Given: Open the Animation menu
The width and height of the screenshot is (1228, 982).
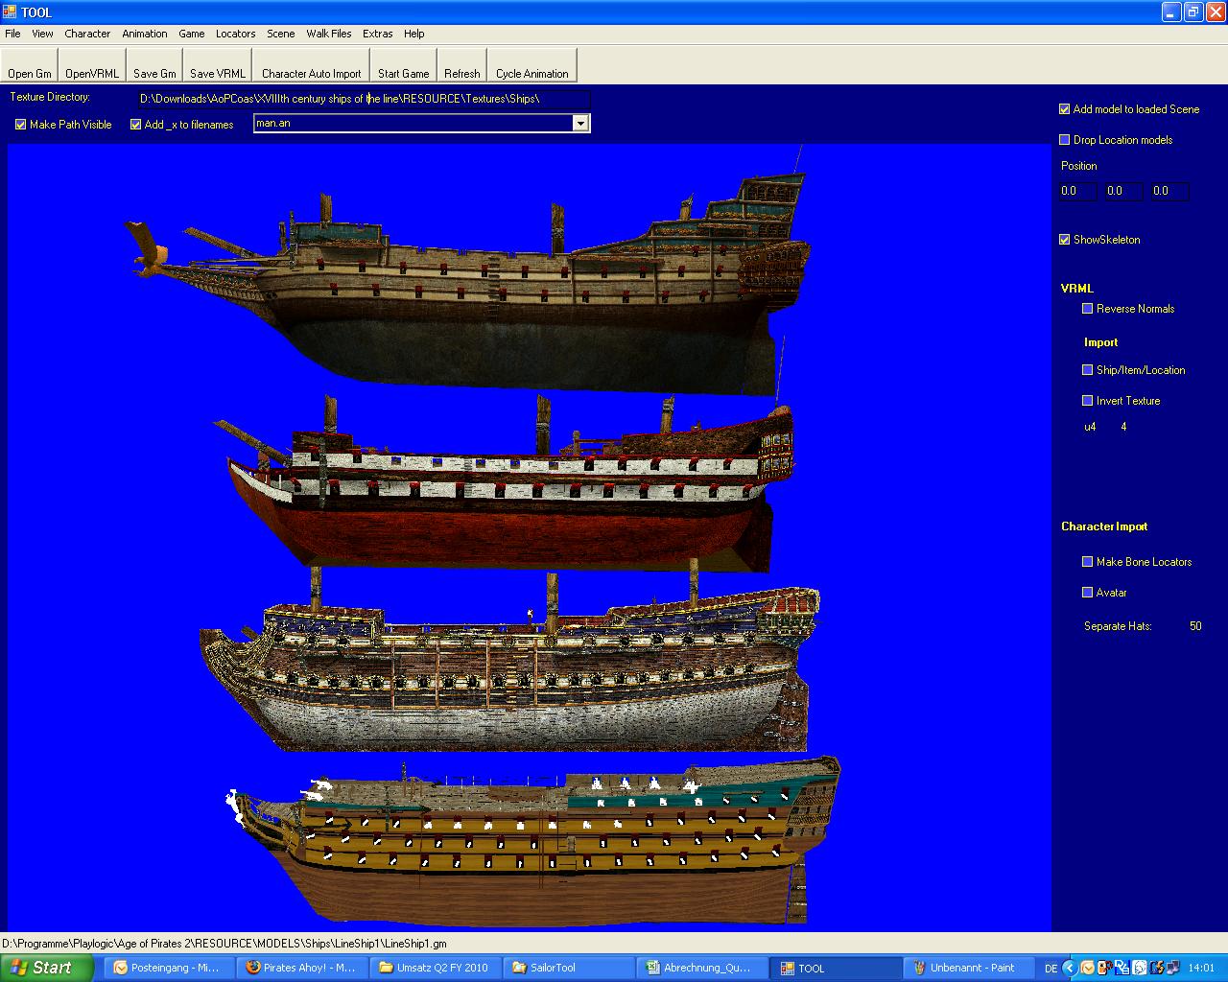Looking at the screenshot, I should [145, 34].
